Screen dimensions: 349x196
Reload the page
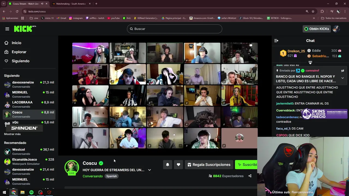[17, 11]
